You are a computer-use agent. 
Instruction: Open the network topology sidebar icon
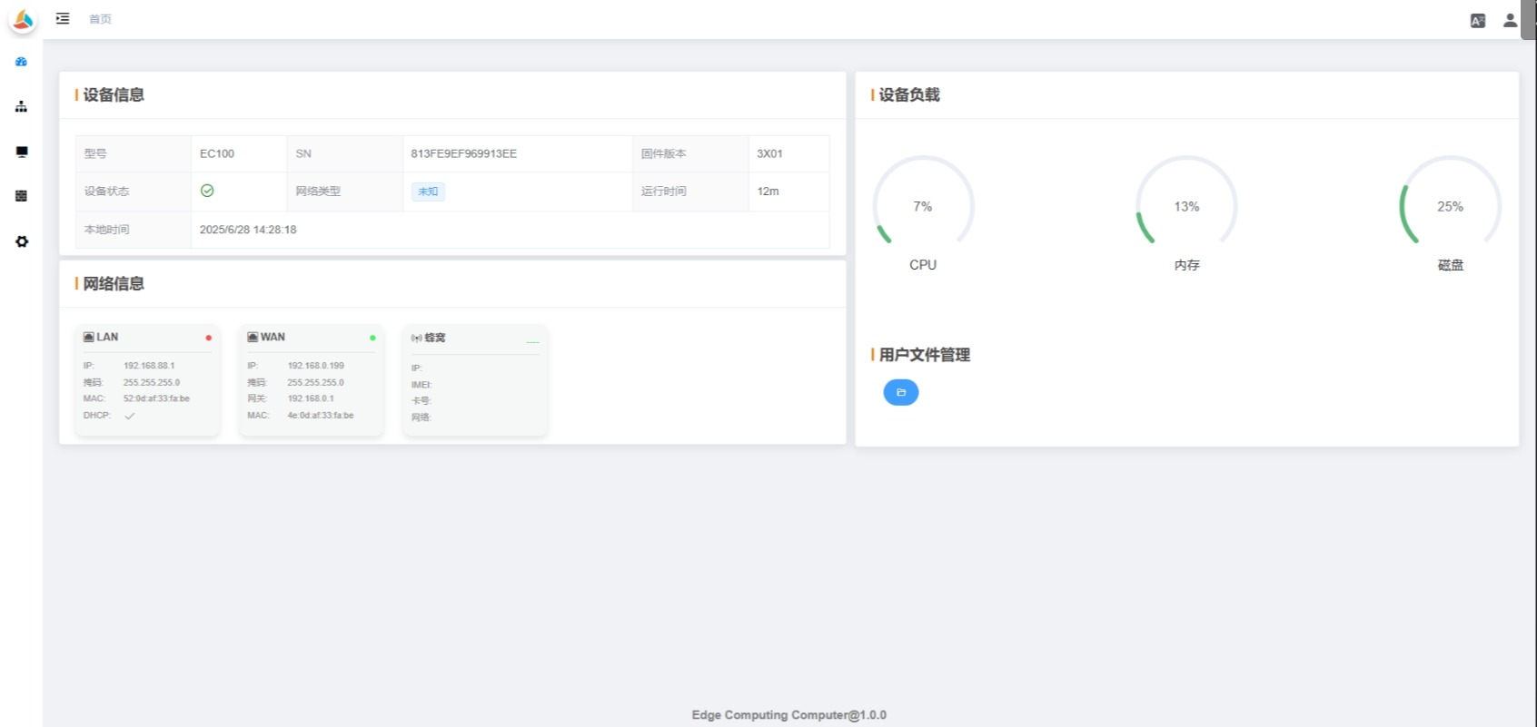click(21, 107)
